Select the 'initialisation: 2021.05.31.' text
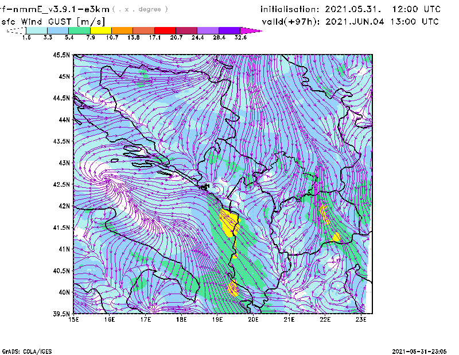Viewport: 459px width, 355px height. pos(321,9)
